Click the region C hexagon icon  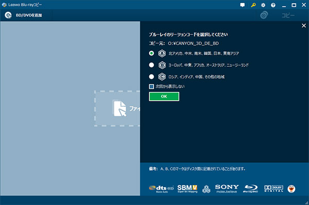pyautogui.click(x=162, y=77)
